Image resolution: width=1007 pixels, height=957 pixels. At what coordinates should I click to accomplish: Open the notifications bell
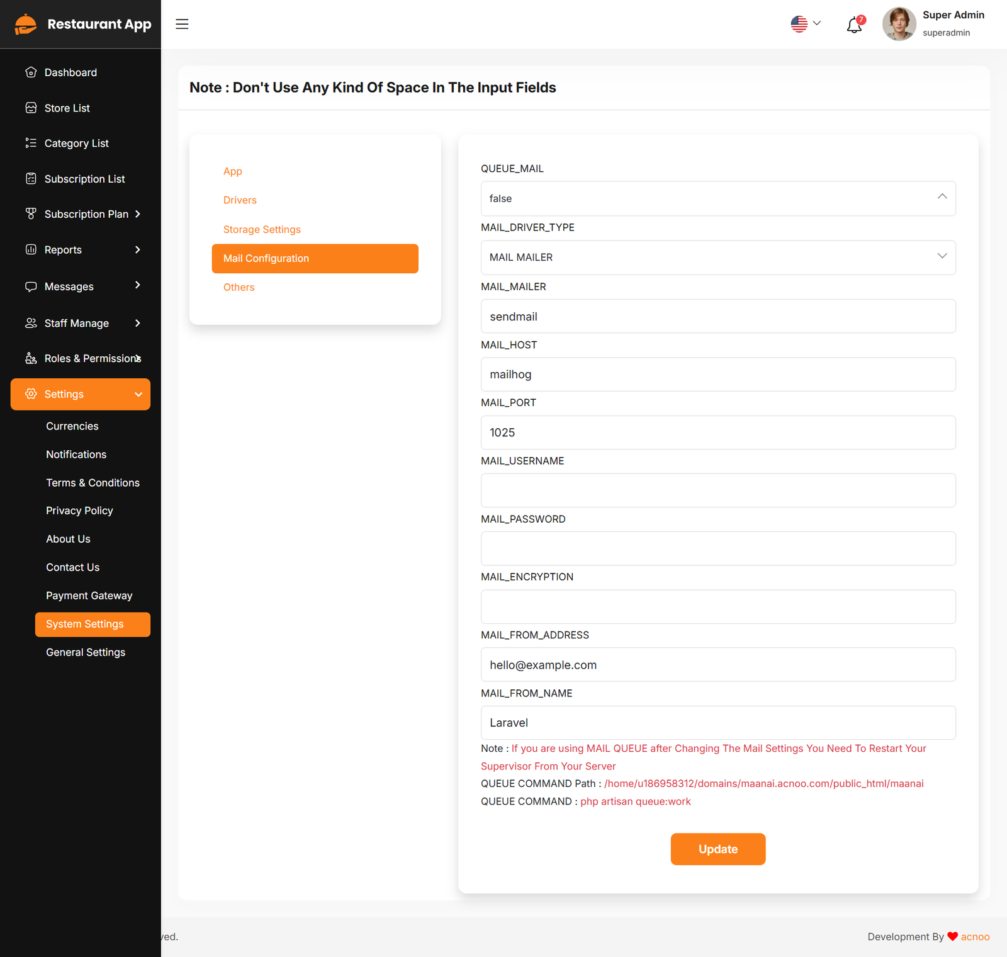854,25
